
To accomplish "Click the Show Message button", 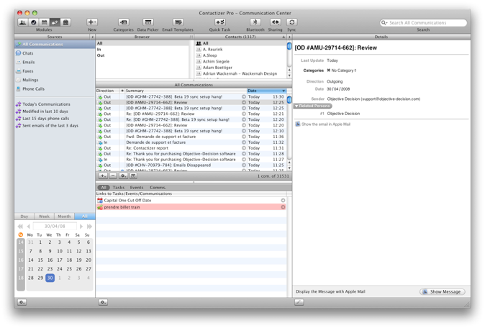I will (443, 292).
